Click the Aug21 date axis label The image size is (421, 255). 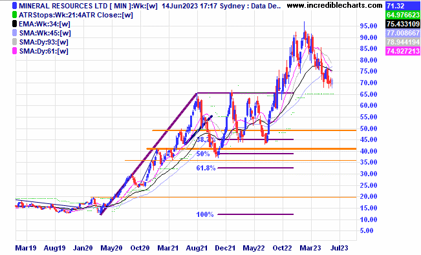(x=197, y=248)
